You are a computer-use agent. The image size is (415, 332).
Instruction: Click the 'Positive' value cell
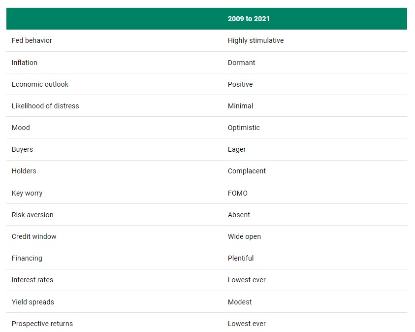(240, 84)
